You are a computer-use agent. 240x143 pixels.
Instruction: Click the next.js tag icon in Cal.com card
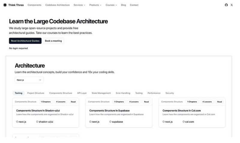(x=163, y=122)
